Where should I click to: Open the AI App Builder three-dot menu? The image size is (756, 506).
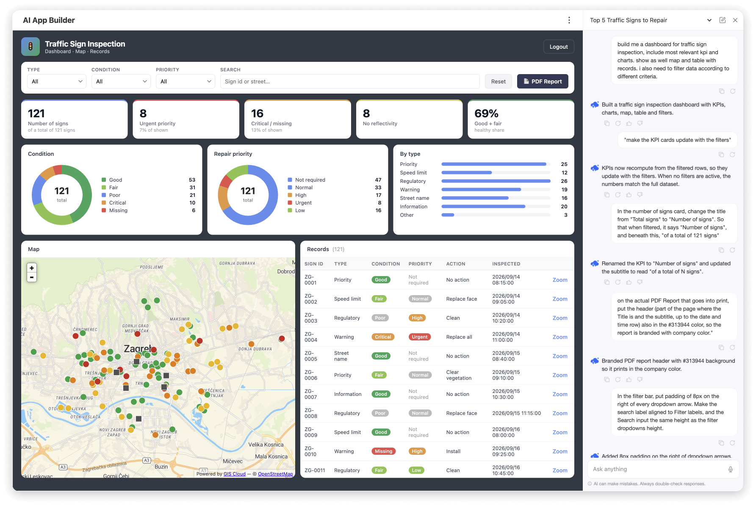point(569,20)
